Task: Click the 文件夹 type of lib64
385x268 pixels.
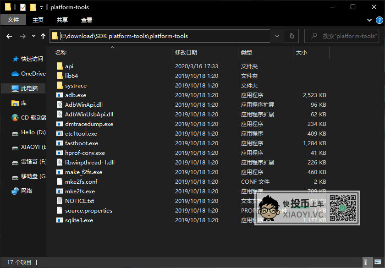Action: [249, 76]
